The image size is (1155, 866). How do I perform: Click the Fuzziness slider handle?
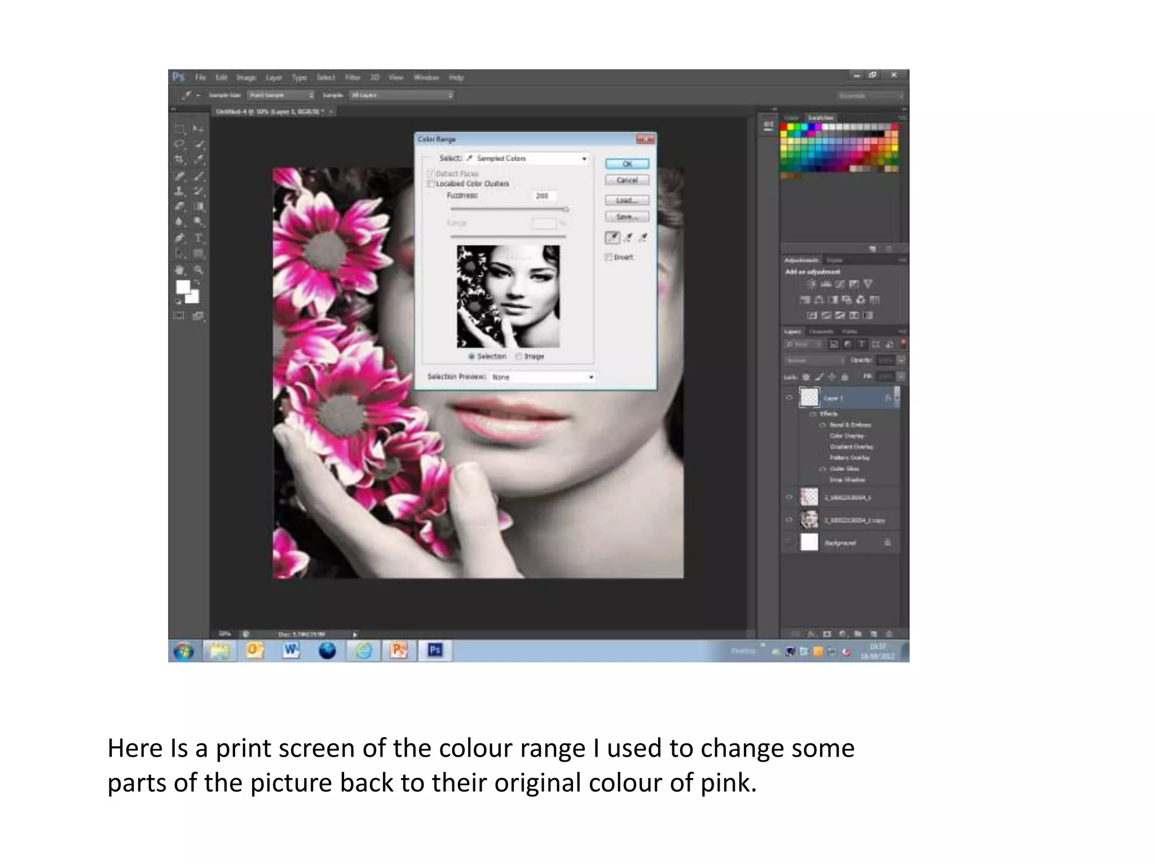566,209
